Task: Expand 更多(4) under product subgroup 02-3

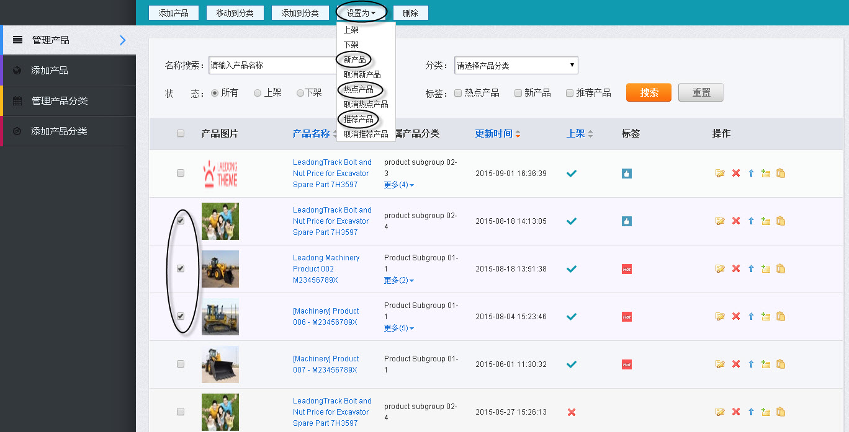Action: coord(398,185)
